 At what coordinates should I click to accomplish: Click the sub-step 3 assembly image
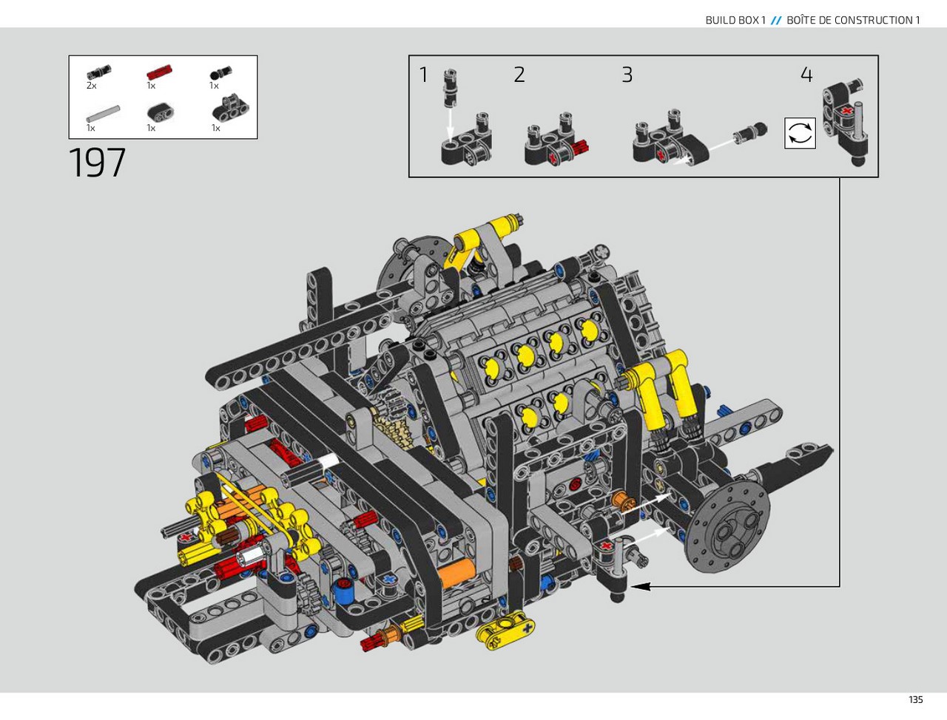pyautogui.click(x=670, y=138)
